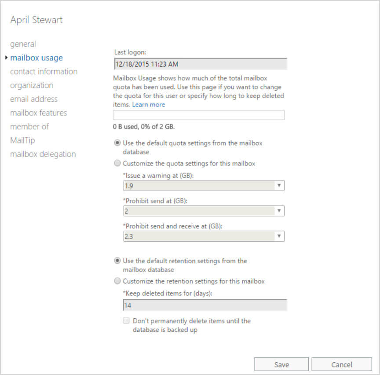View the member of section
This screenshot has width=380, height=375.
29,126
